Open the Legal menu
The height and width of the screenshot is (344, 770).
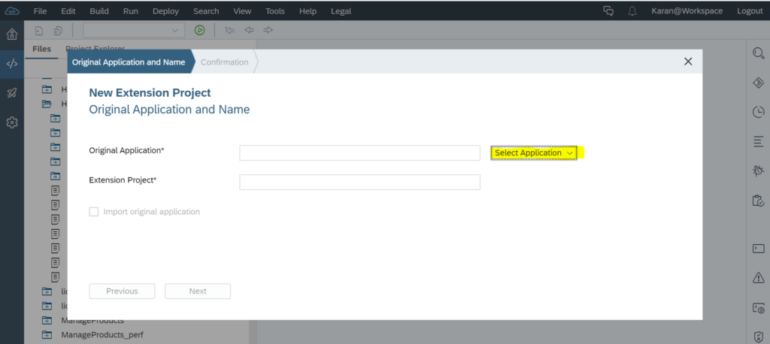pos(341,11)
